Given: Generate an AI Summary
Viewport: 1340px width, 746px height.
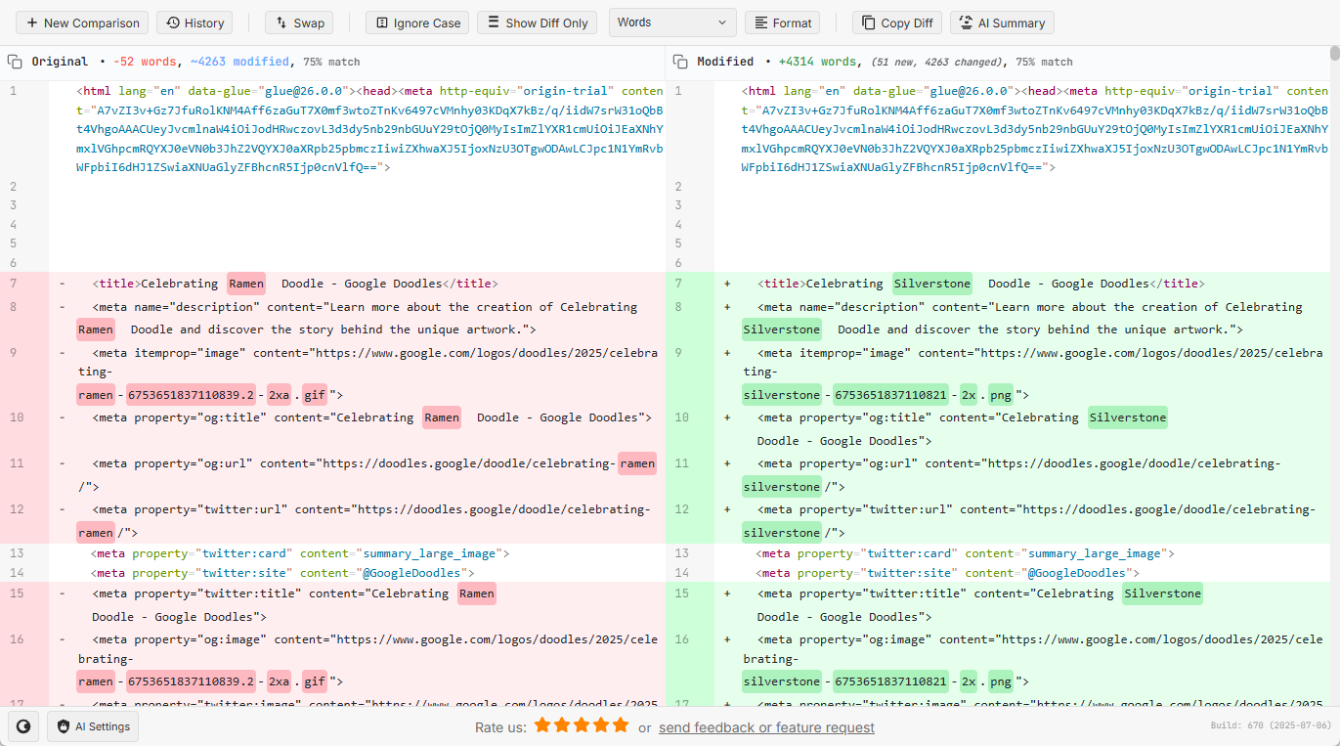Looking at the screenshot, I should click(1002, 22).
